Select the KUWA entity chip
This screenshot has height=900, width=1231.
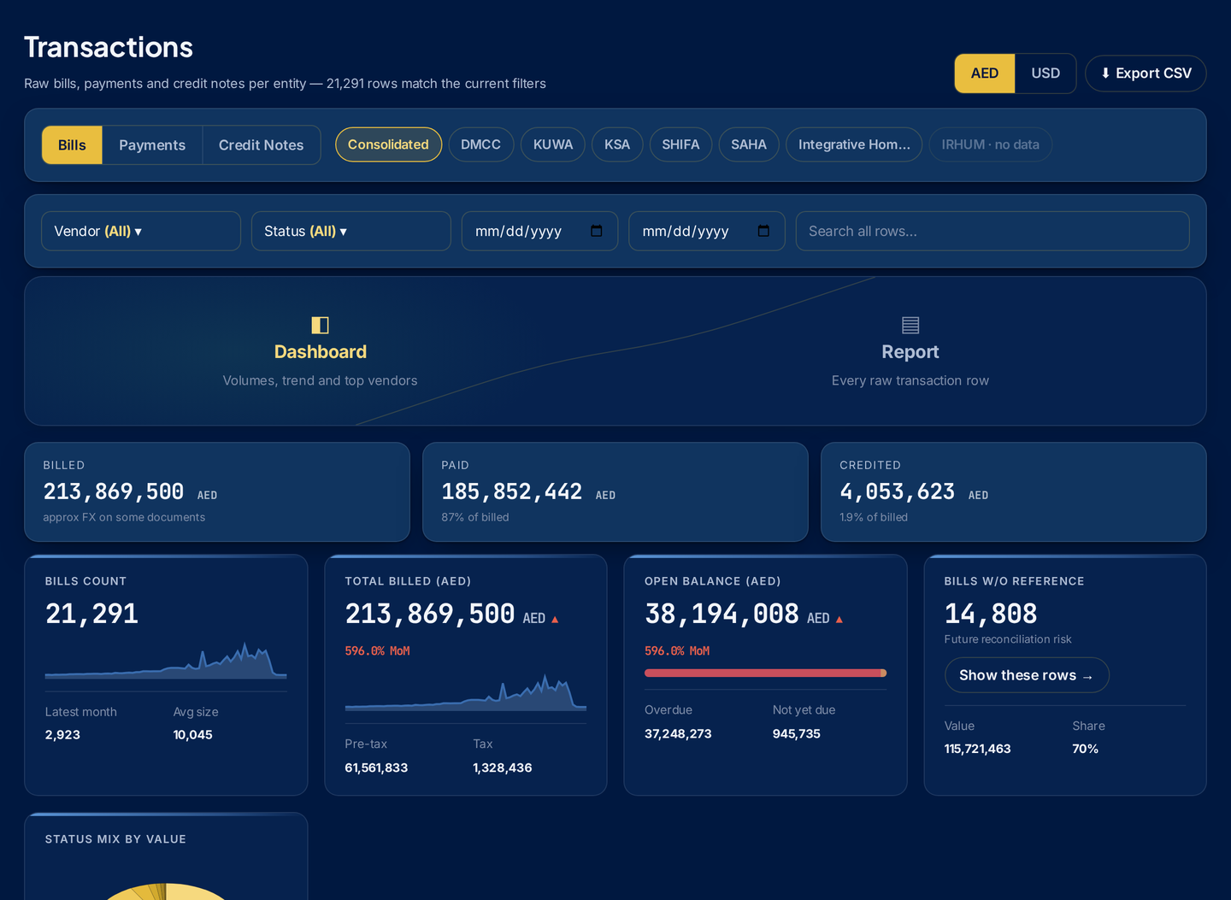tap(553, 144)
